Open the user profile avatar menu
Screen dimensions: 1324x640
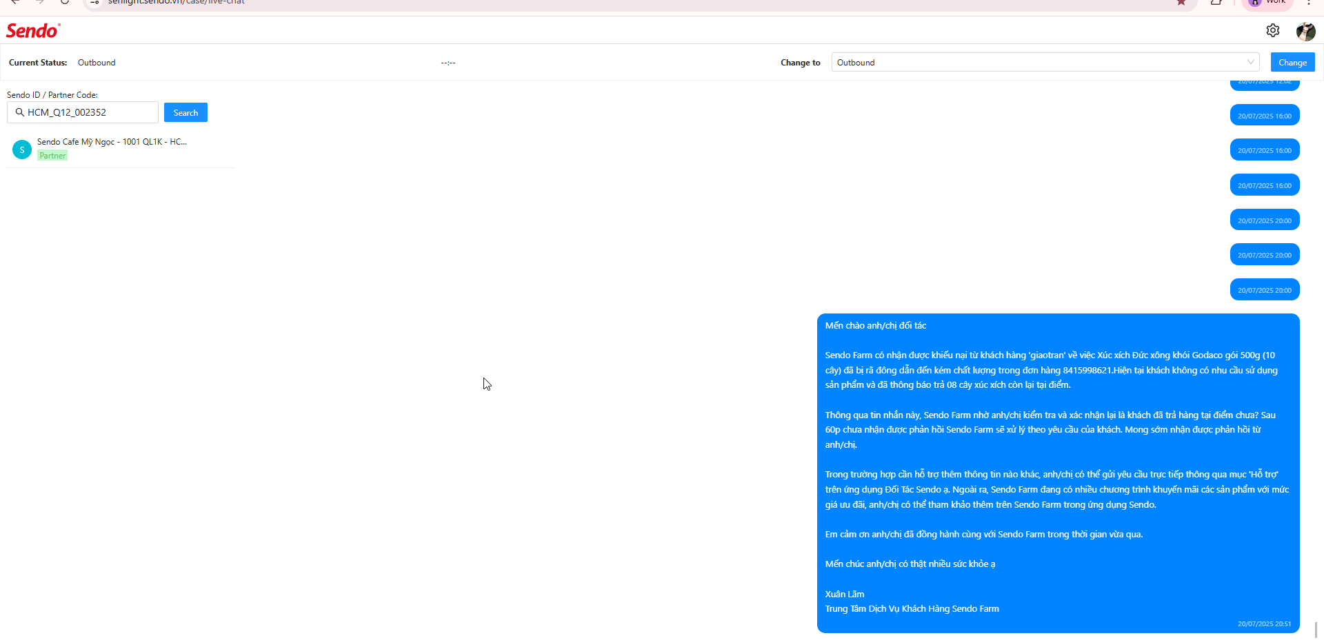[1306, 31]
